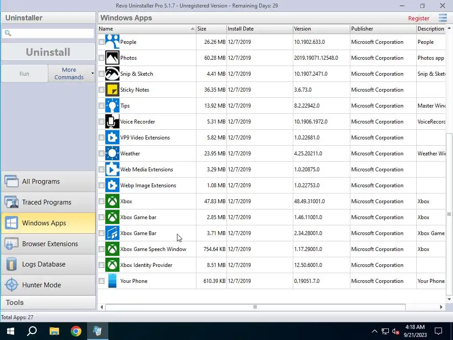Image resolution: width=453 pixels, height=340 pixels.
Task: Click the horizontal scrollbar thumb
Action: [x=255, y=307]
